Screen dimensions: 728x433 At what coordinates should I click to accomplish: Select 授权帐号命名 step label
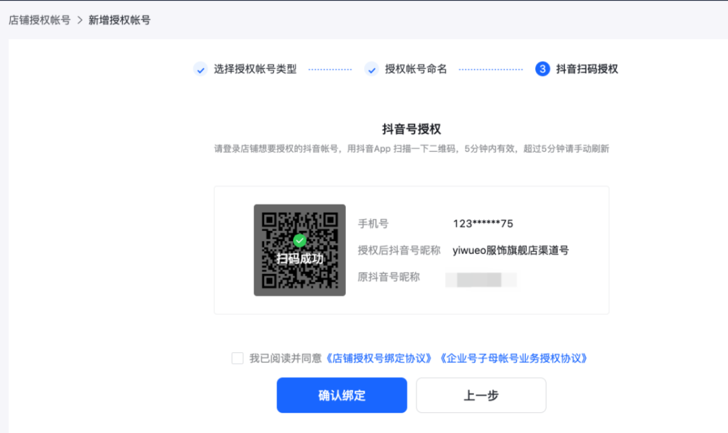415,69
